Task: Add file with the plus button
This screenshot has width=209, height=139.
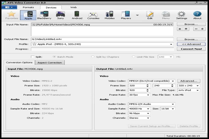Action: [202, 29]
